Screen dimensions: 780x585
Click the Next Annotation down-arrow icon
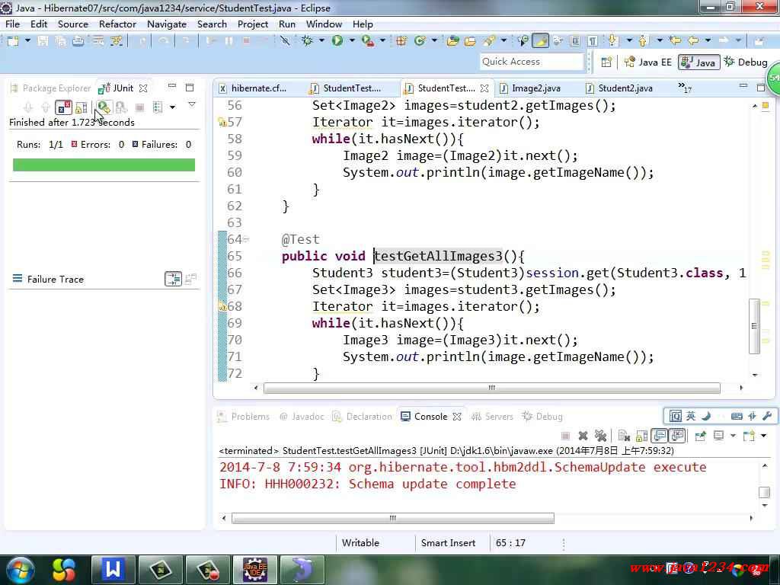[612, 41]
